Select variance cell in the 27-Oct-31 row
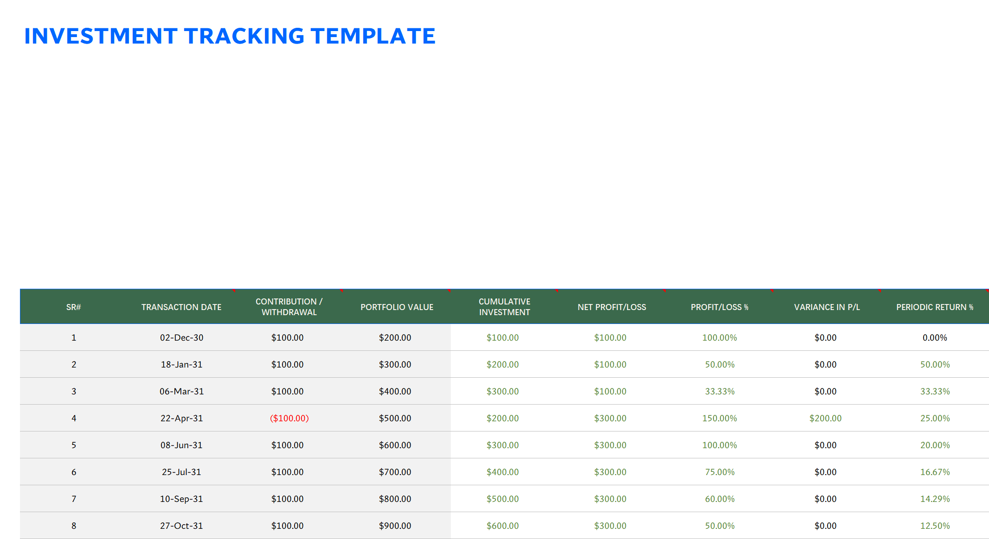 (827, 526)
